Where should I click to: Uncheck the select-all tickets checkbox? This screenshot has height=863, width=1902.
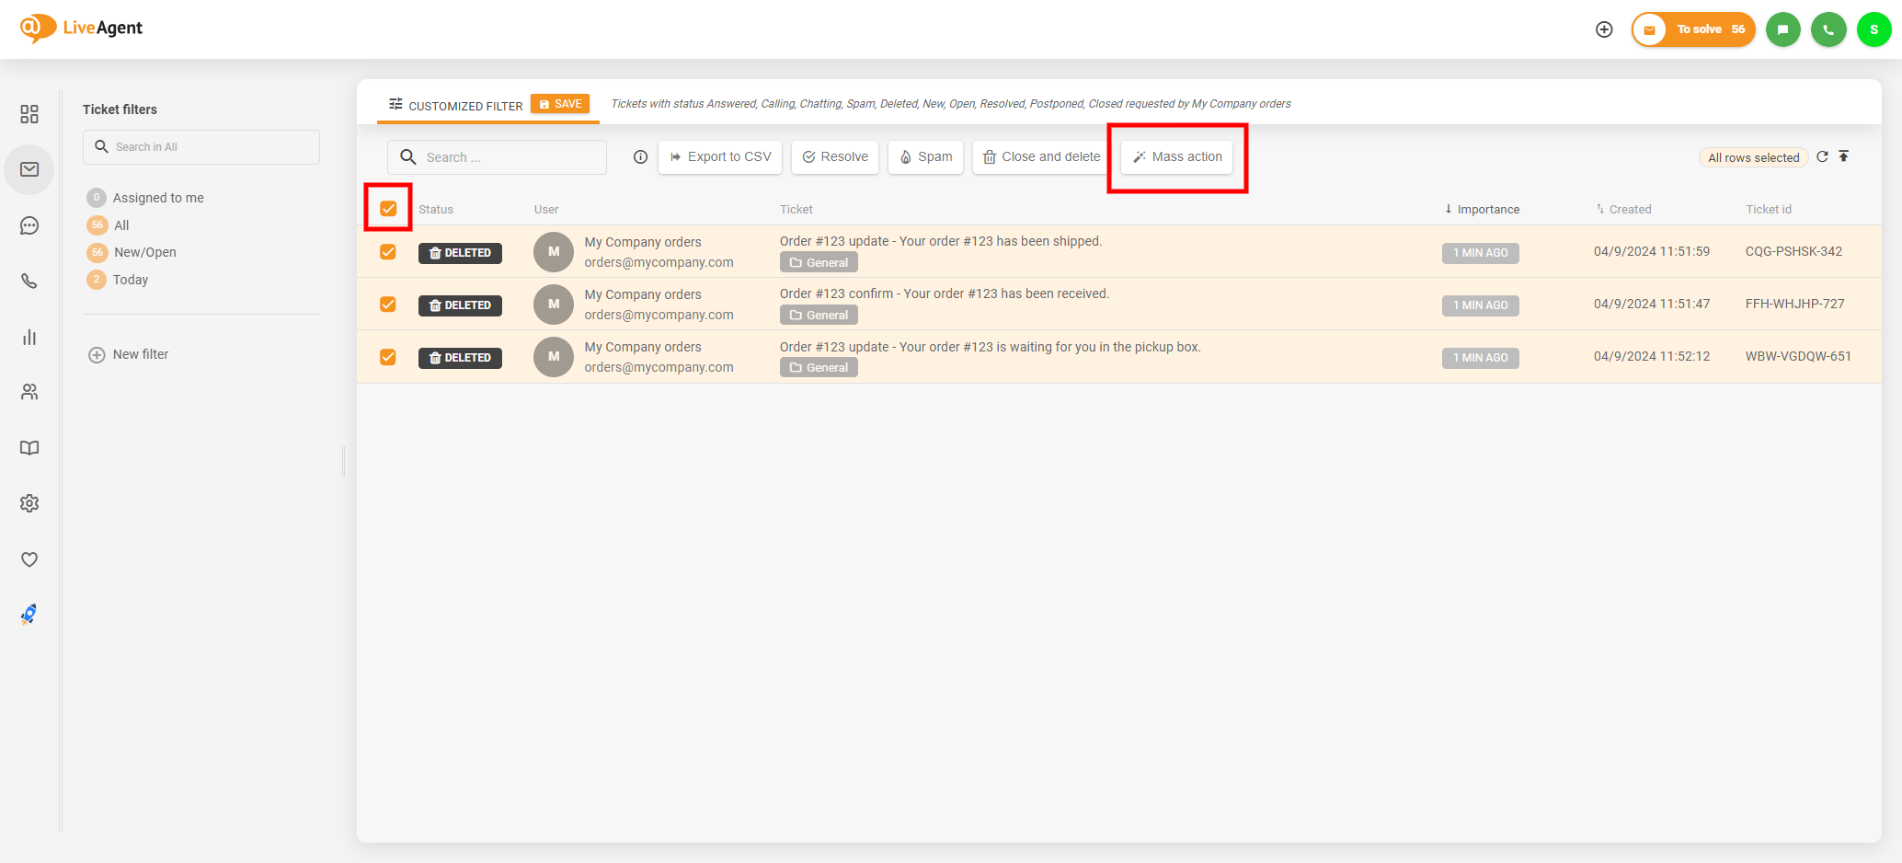(x=388, y=209)
